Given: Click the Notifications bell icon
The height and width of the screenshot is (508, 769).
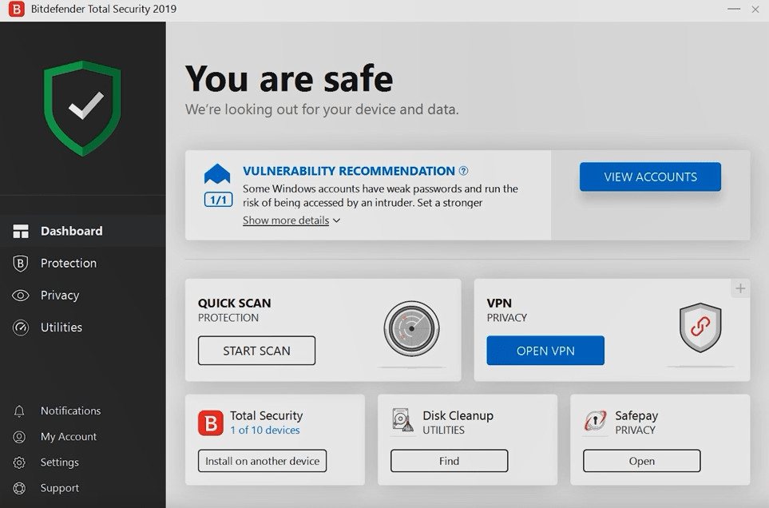Looking at the screenshot, I should 20,411.
